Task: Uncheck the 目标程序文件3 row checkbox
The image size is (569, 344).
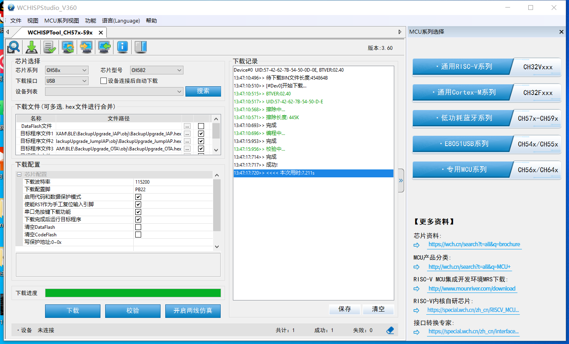Action: [x=201, y=149]
